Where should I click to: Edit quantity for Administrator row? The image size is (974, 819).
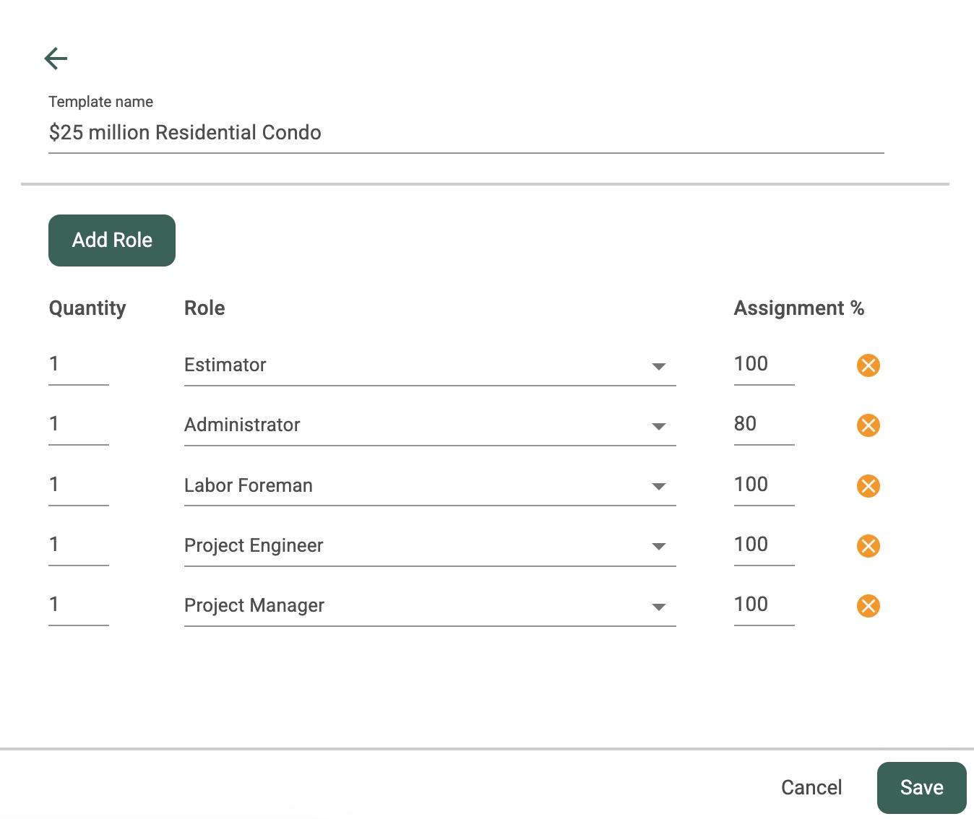point(79,425)
